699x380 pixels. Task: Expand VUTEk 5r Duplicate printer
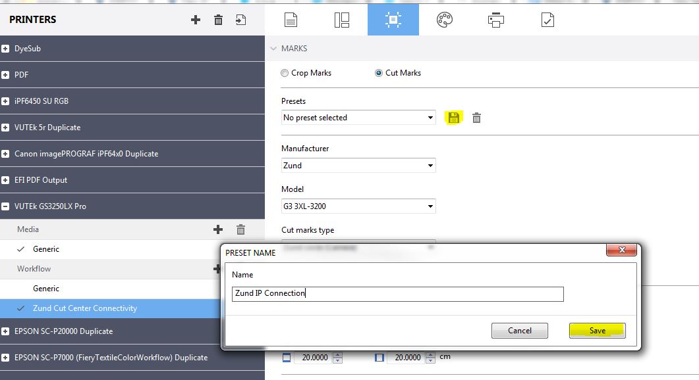pos(5,128)
